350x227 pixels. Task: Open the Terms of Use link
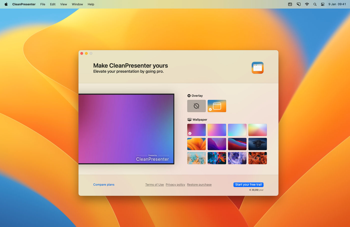(154, 185)
